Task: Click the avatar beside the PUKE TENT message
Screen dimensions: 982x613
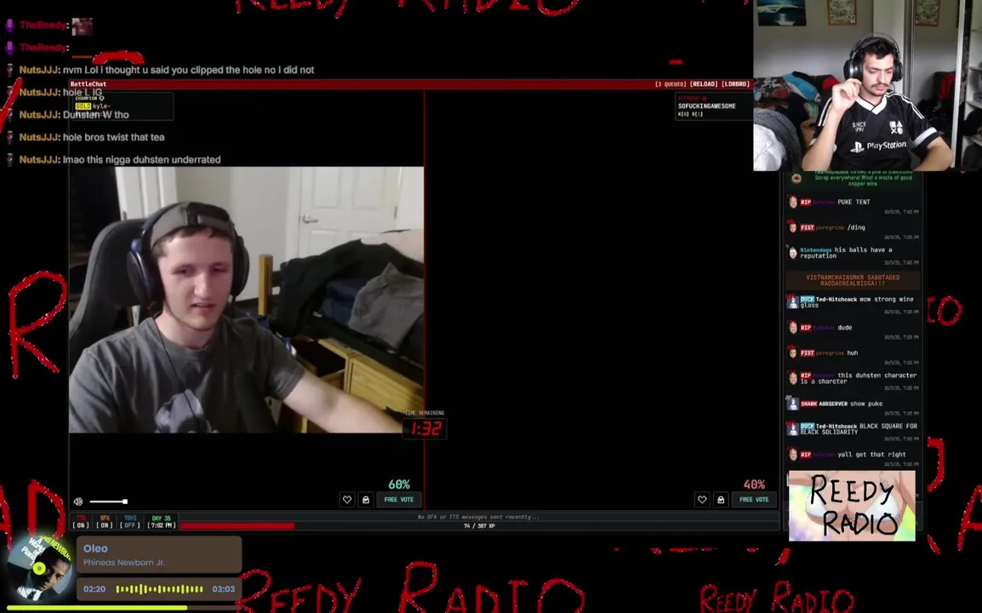Action: [x=793, y=202]
